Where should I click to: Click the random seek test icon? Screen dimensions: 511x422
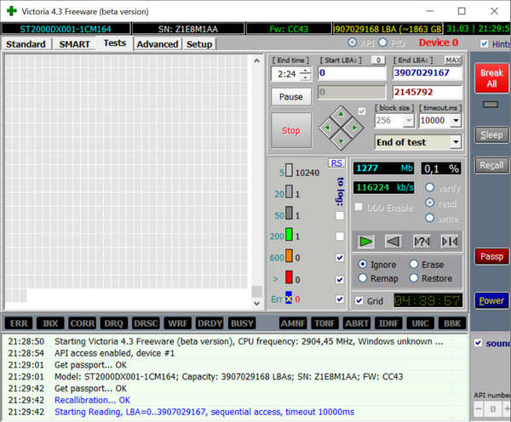click(422, 242)
